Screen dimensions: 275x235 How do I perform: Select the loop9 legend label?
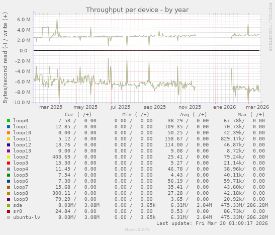[x=21, y=199]
